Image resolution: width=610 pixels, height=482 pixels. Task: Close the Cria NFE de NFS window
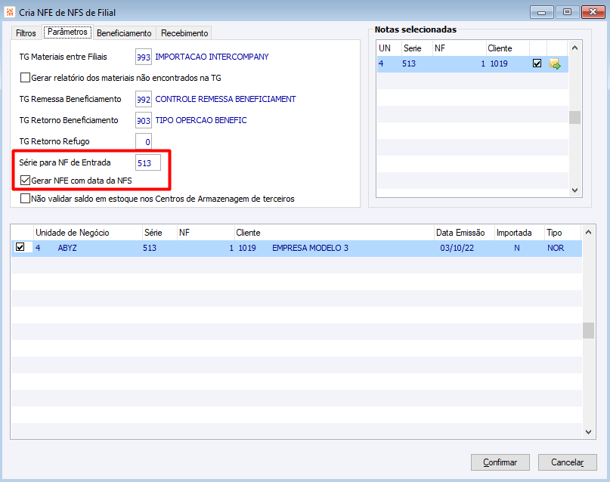[593, 12]
